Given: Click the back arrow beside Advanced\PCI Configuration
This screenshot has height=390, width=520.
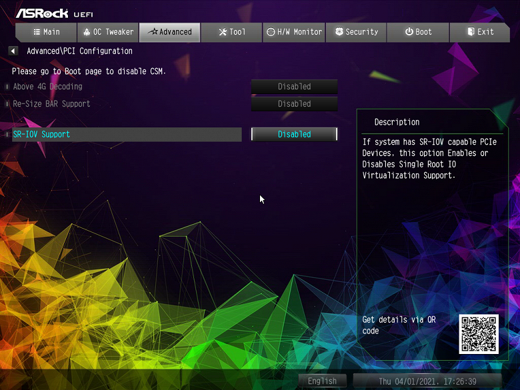Looking at the screenshot, I should pos(13,51).
